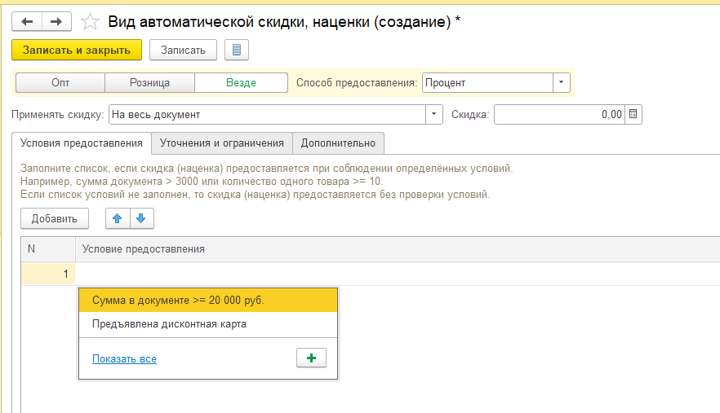
Task: Move the condition row down with blue arrow
Action: pos(141,218)
